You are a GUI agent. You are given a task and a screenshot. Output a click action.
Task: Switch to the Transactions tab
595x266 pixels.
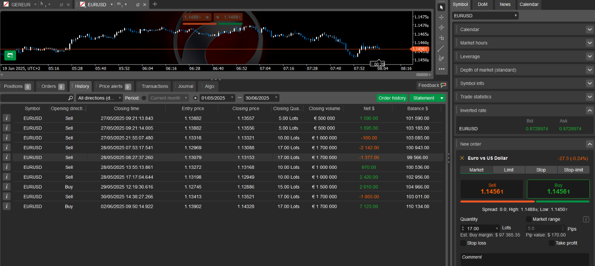(x=155, y=86)
